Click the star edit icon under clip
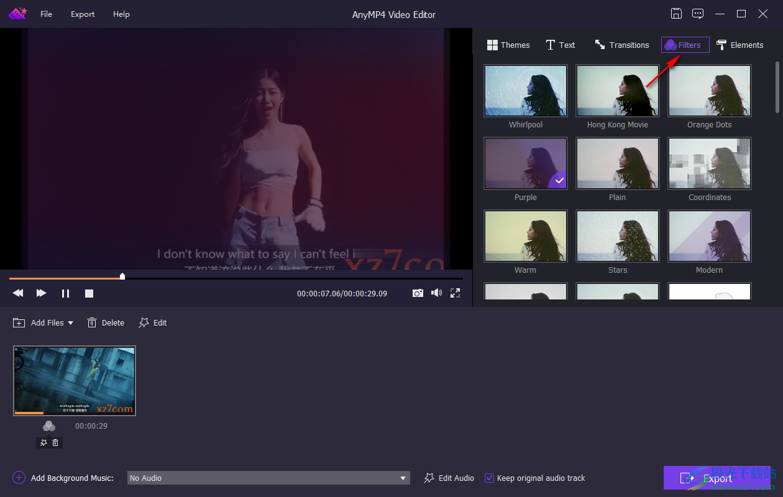The height and width of the screenshot is (497, 783). pyautogui.click(x=43, y=443)
